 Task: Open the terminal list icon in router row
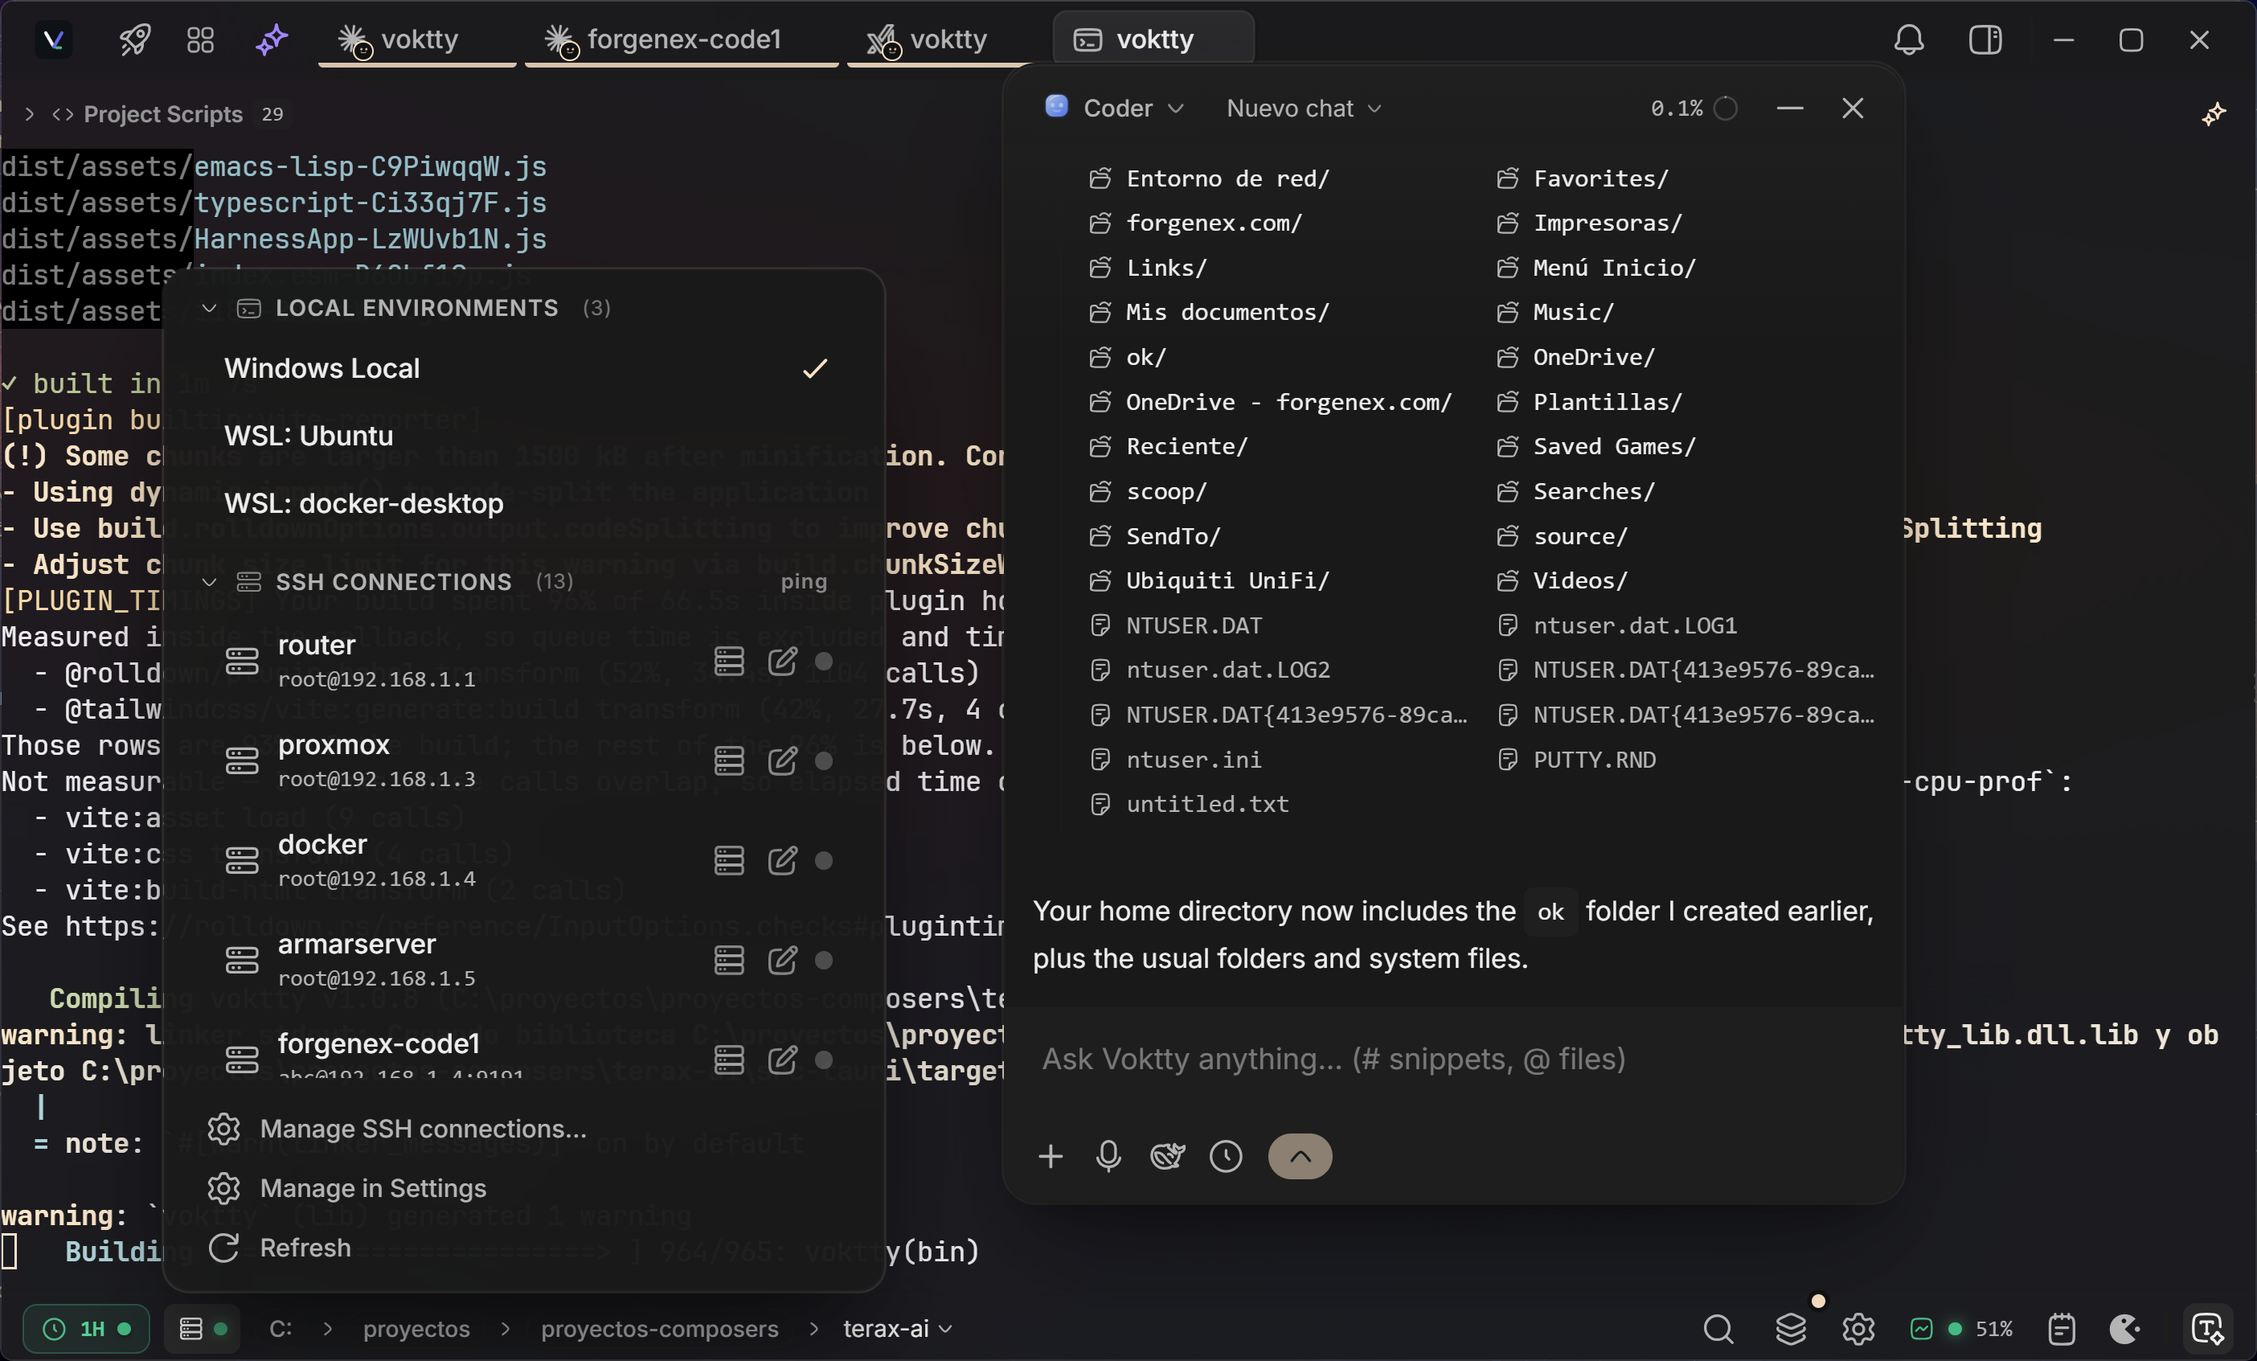coord(729,662)
